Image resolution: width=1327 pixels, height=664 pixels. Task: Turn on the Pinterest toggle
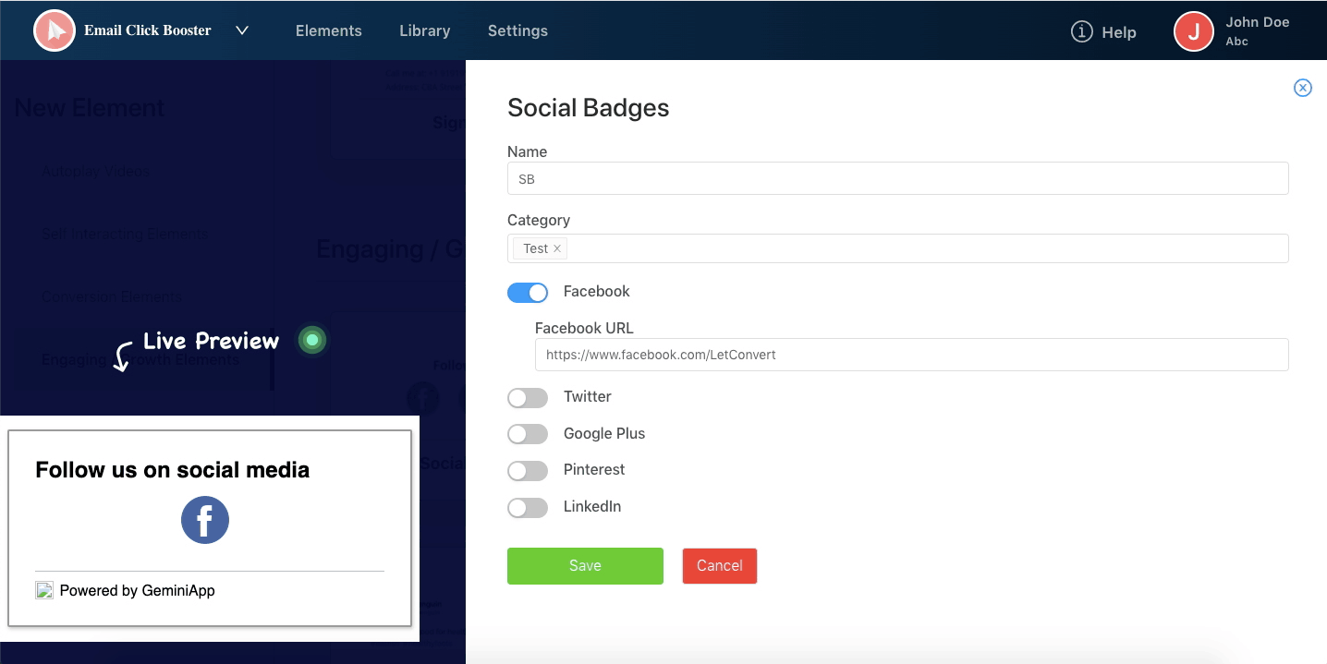[x=528, y=470]
